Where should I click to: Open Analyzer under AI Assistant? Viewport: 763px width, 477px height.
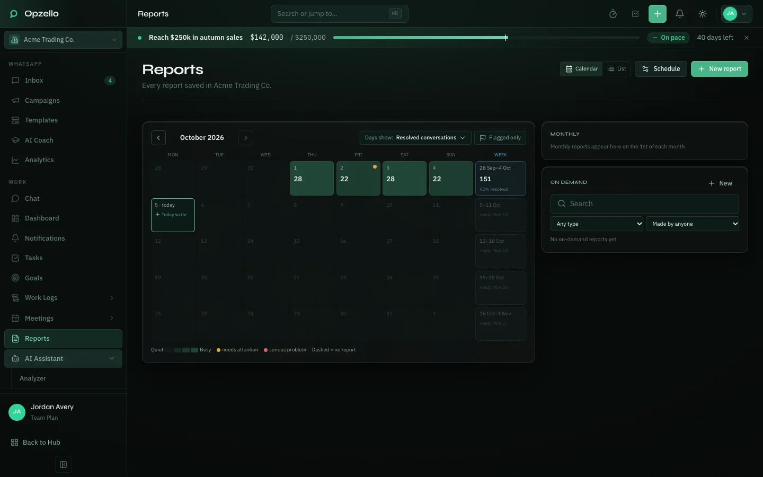[x=33, y=378]
